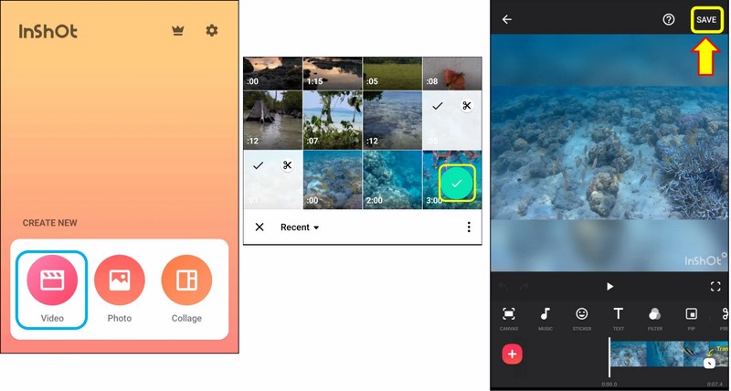
Task: Open the Music tool
Action: (x=545, y=319)
